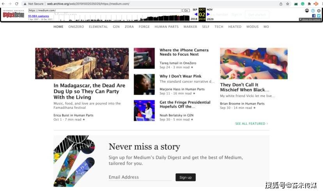This screenshot has height=192, width=323.
Task: Open the MODUS section
Action: (252, 27)
